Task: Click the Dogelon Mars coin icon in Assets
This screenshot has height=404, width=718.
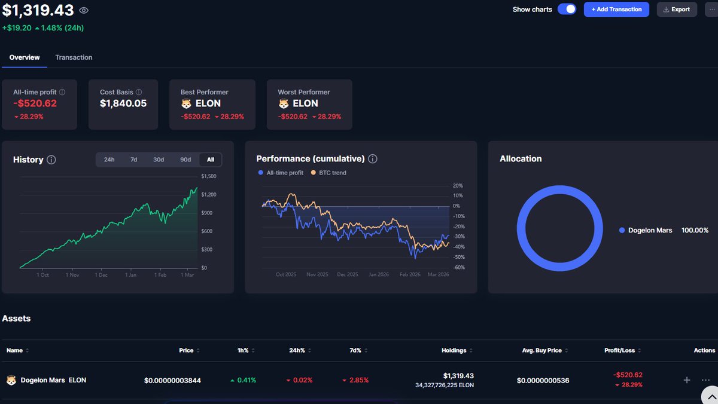Action: pyautogui.click(x=11, y=380)
